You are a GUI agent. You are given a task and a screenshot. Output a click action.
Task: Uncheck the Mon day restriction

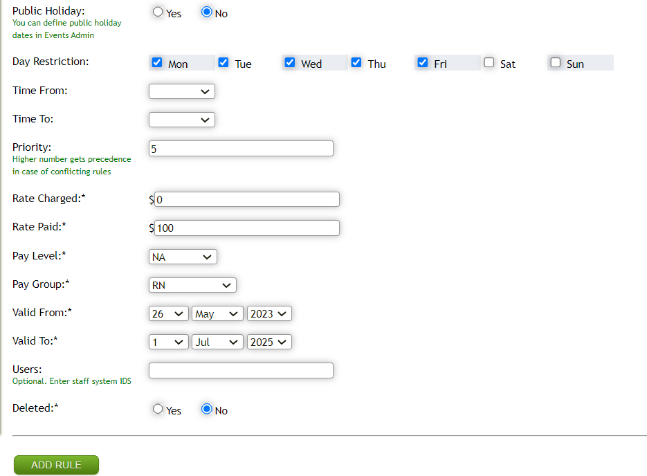pos(157,62)
